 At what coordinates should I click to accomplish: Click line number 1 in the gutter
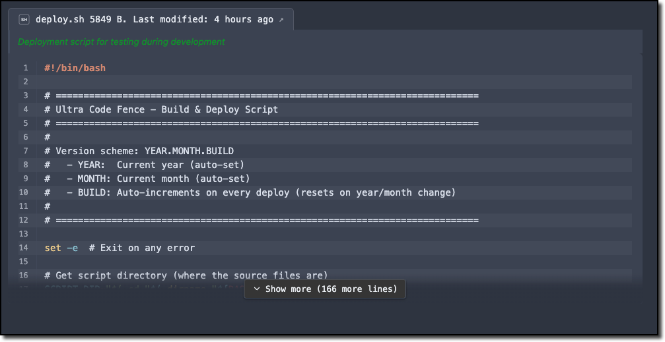[25, 68]
